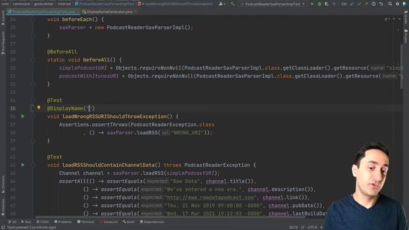Collapse the beforeAll method fold marker
Image resolution: width=409 pixels, height=230 pixels.
pos(33,59)
